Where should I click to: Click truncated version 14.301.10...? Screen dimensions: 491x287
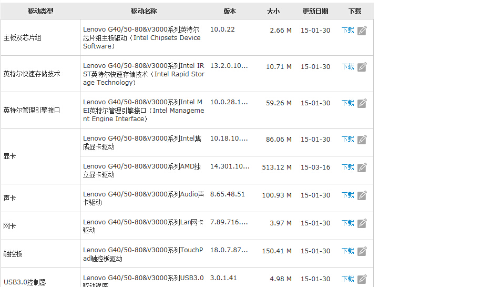[230, 166]
